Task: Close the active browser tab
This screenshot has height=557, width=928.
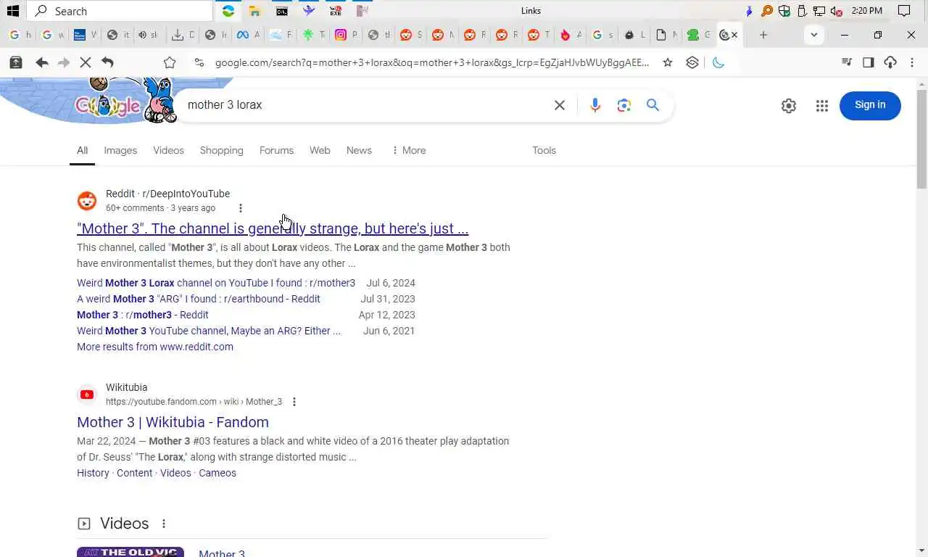Action: (734, 35)
